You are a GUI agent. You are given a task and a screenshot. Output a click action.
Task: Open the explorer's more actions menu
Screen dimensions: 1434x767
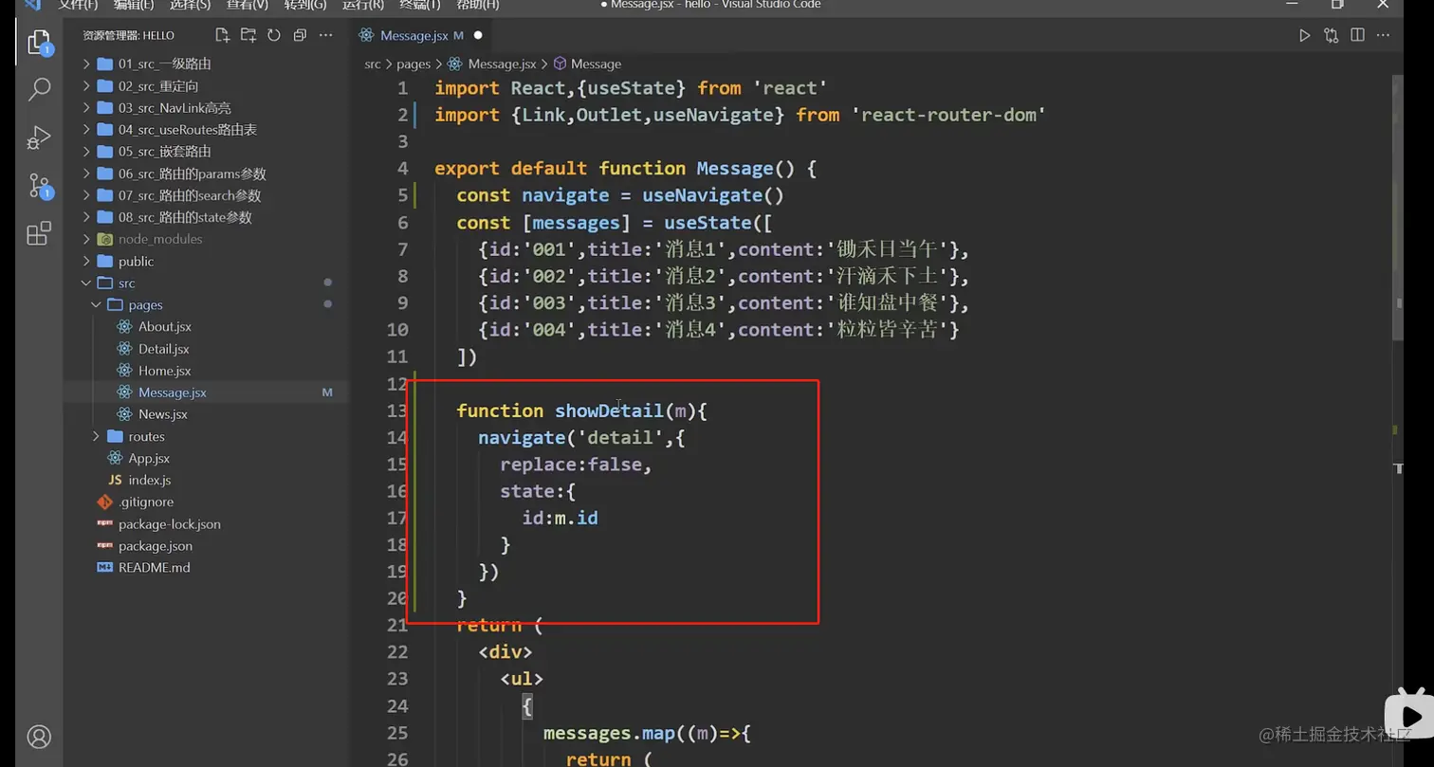click(x=325, y=35)
